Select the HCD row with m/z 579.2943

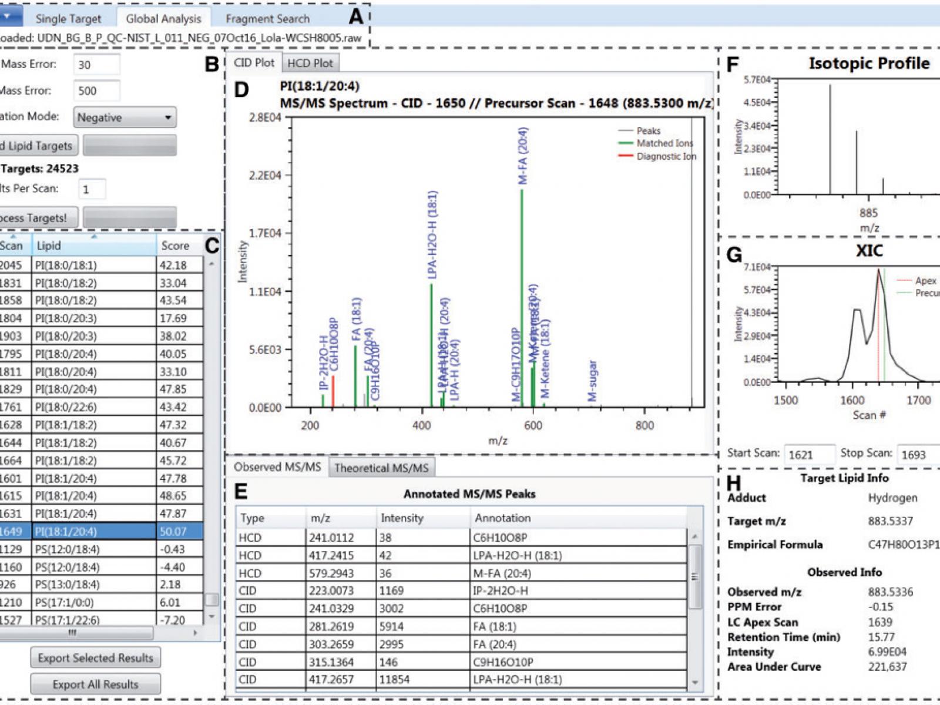click(x=461, y=573)
